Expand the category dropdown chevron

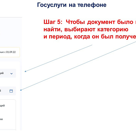pos(11,73)
